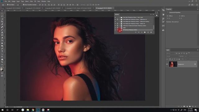
Task: Click the Actions panel play icon in dock
Action: pos(157,15)
